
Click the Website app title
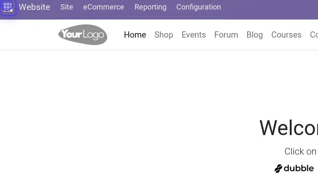point(34,7)
